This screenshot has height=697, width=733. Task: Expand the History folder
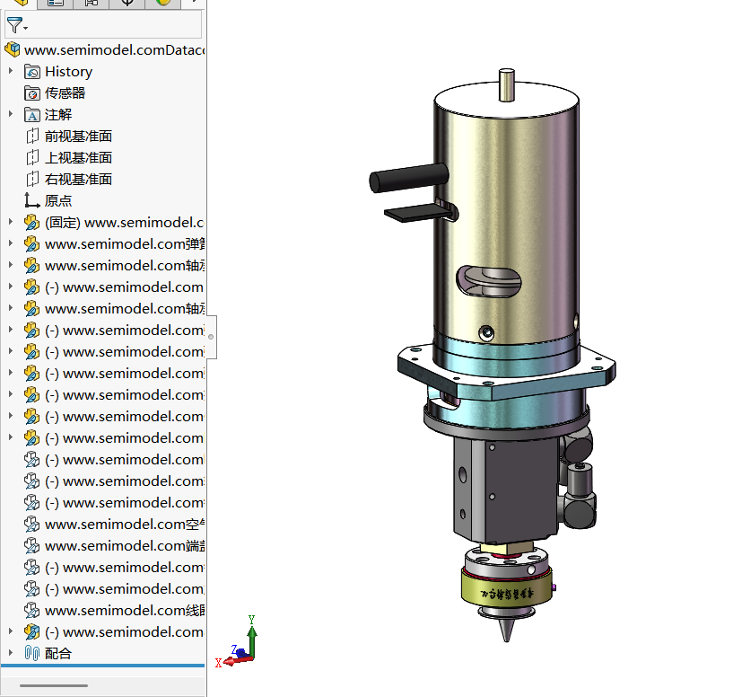[x=10, y=71]
